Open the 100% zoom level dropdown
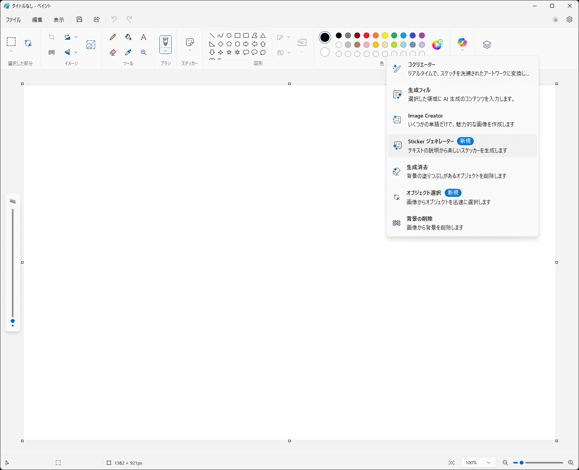 point(478,463)
